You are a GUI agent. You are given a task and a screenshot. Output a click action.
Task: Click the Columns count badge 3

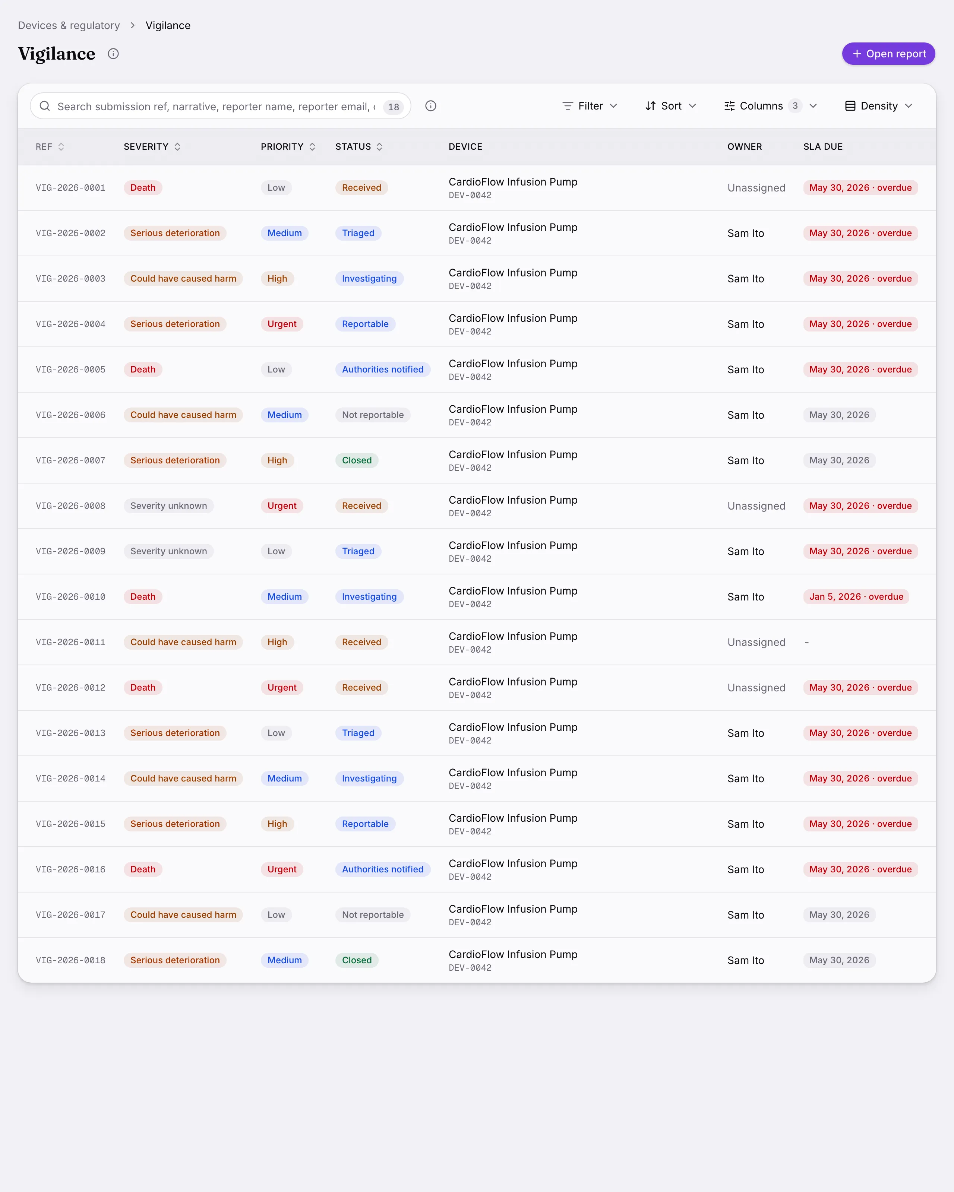795,105
